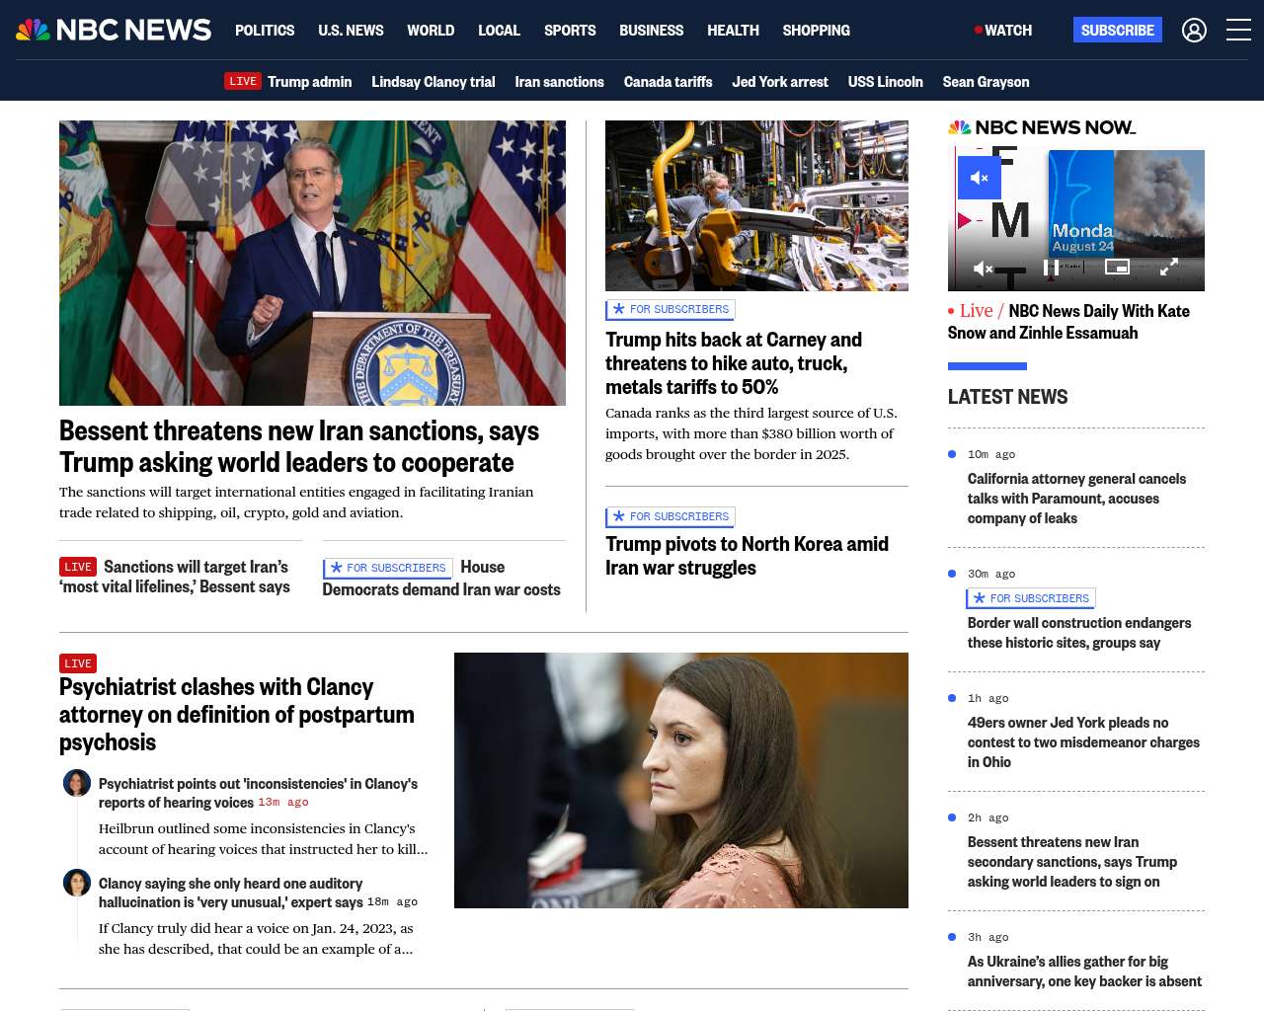The height and width of the screenshot is (1011, 1264).
Task: Pause the NBC News Now live video
Action: pos(1051,268)
